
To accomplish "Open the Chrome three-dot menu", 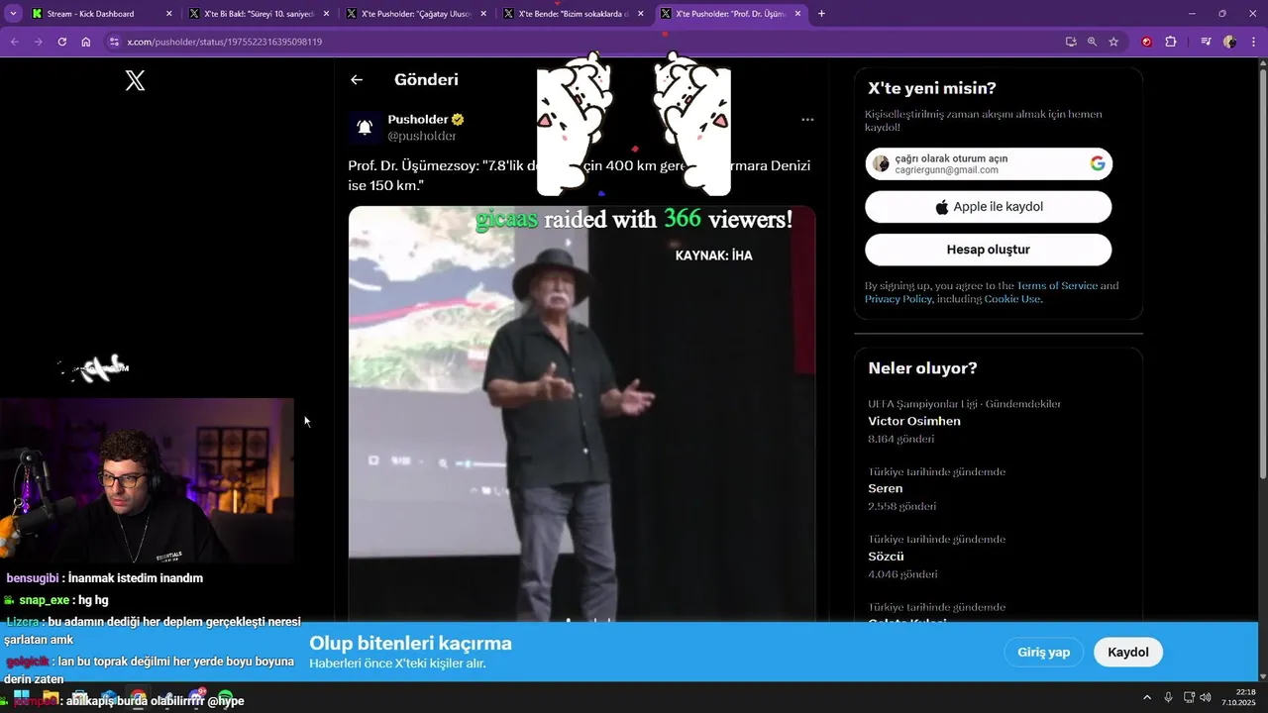I will click(x=1253, y=42).
